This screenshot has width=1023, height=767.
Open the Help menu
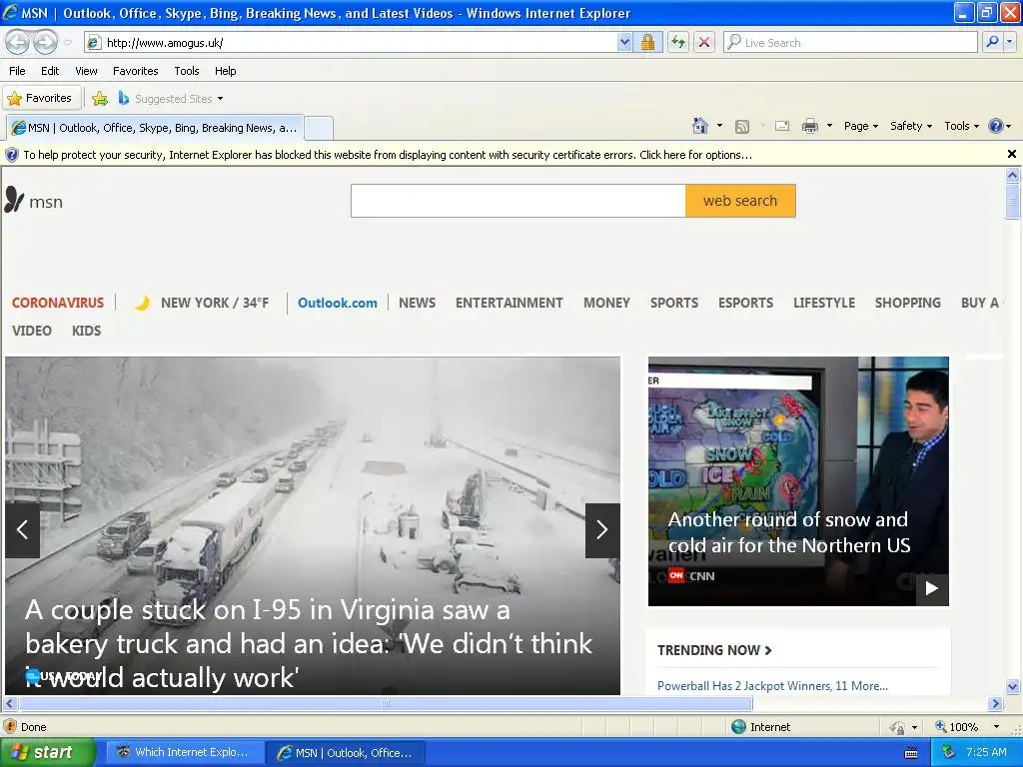tap(225, 71)
